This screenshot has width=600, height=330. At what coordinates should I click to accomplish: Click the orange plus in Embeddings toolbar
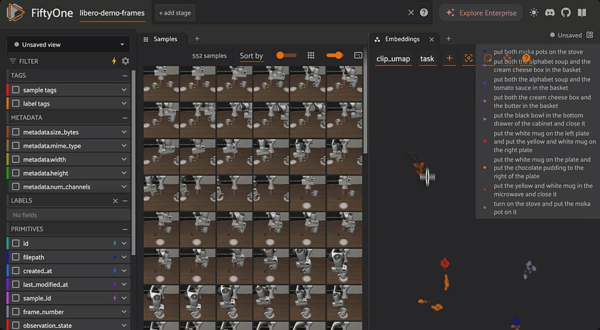point(449,58)
